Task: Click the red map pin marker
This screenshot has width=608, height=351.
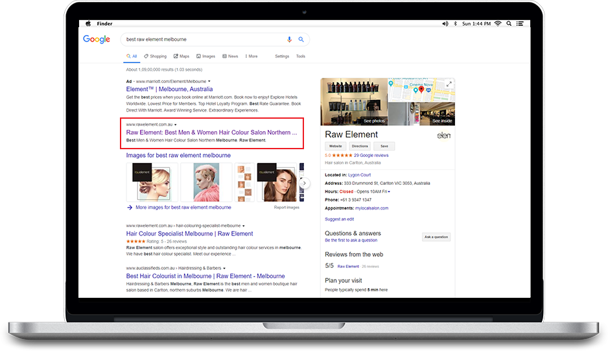Action: coord(421,90)
